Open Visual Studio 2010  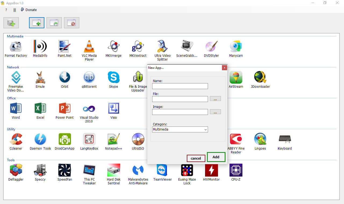pos(89,108)
